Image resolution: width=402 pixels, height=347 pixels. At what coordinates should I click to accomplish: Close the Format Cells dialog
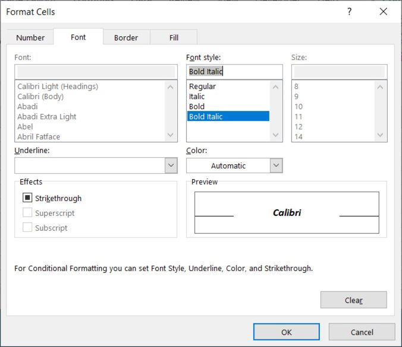point(384,11)
